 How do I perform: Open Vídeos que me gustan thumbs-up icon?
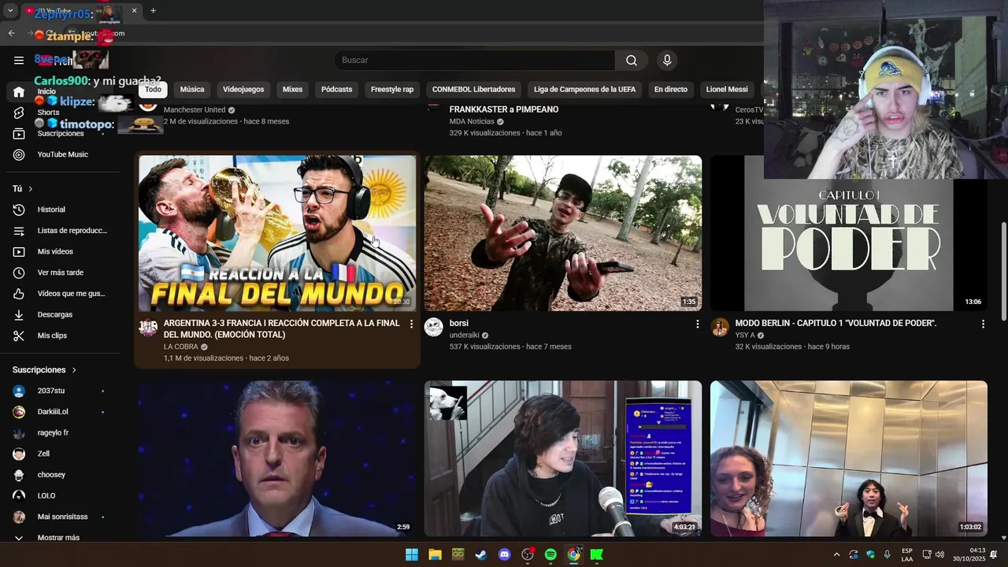19,294
